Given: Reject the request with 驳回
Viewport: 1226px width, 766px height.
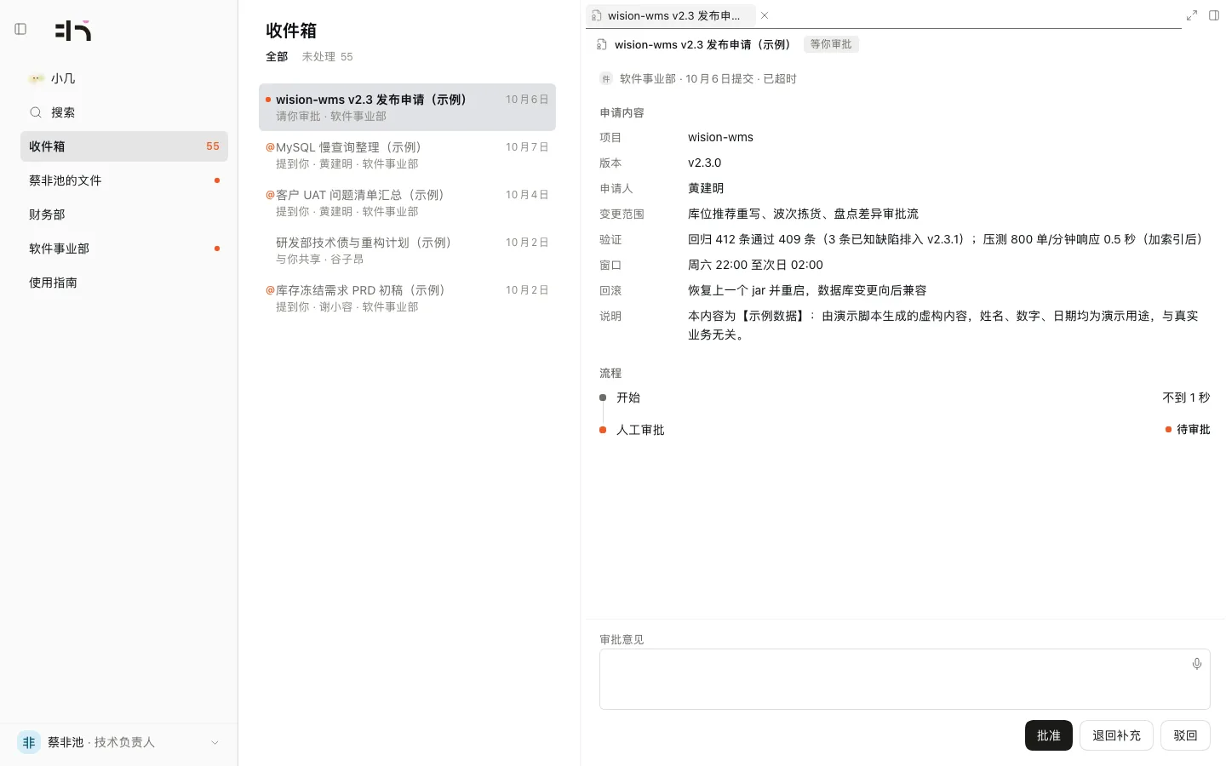Looking at the screenshot, I should (x=1185, y=735).
